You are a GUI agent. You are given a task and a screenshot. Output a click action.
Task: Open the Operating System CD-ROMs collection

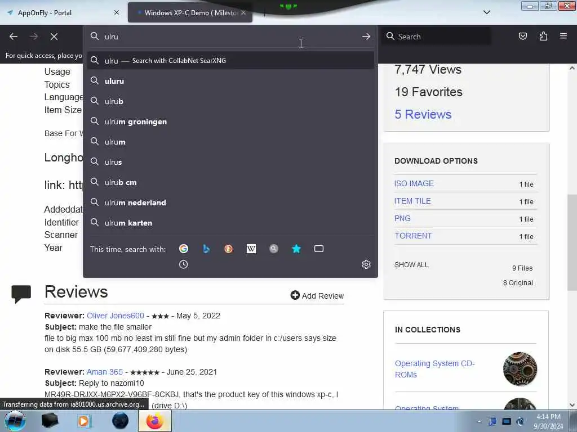[434, 369]
